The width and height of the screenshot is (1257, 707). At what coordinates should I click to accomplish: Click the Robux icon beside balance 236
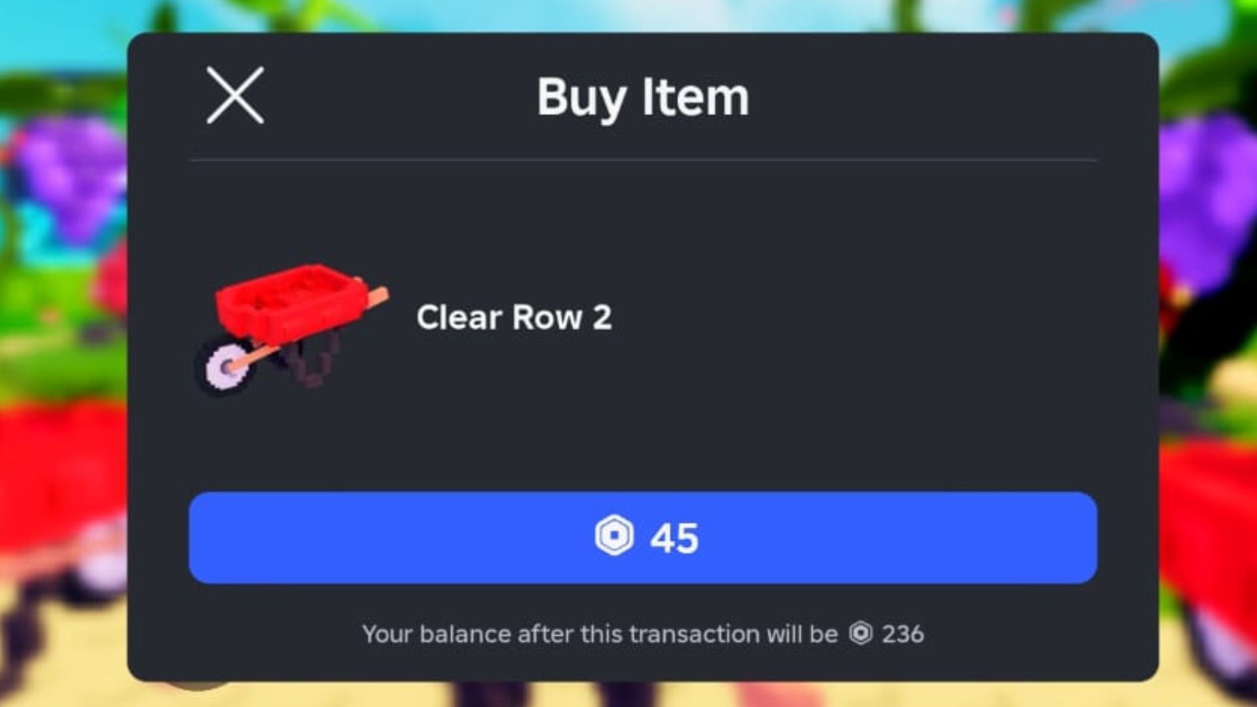861,633
